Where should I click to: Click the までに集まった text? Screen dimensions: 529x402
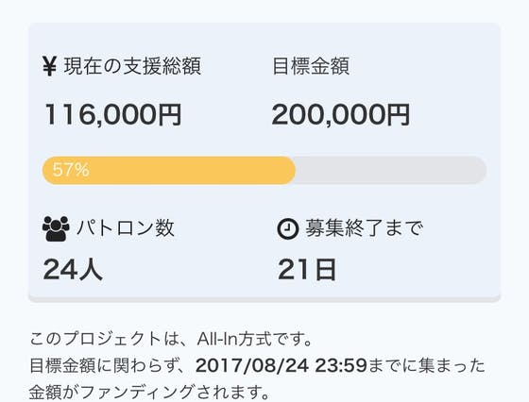click(426, 365)
